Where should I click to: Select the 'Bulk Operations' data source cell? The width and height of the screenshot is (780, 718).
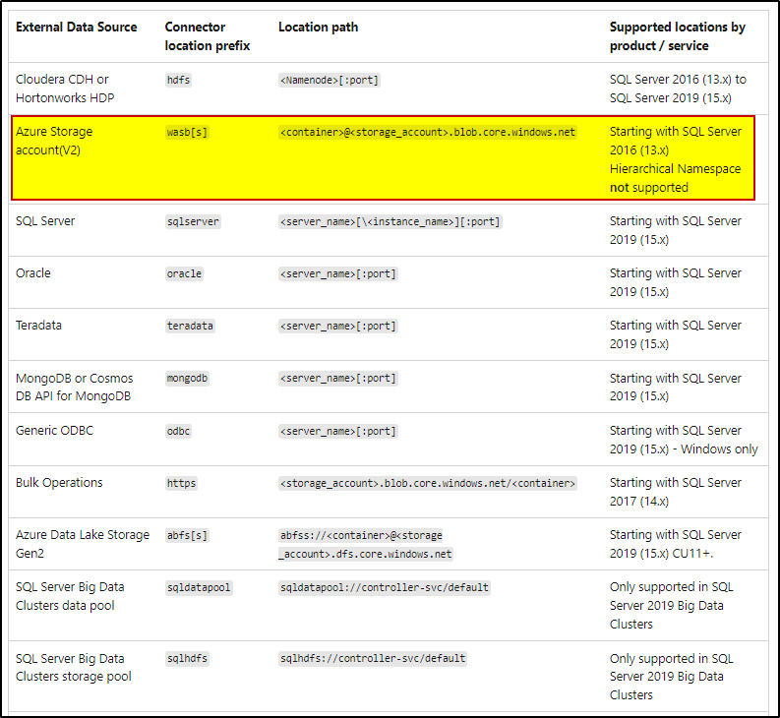click(59, 483)
